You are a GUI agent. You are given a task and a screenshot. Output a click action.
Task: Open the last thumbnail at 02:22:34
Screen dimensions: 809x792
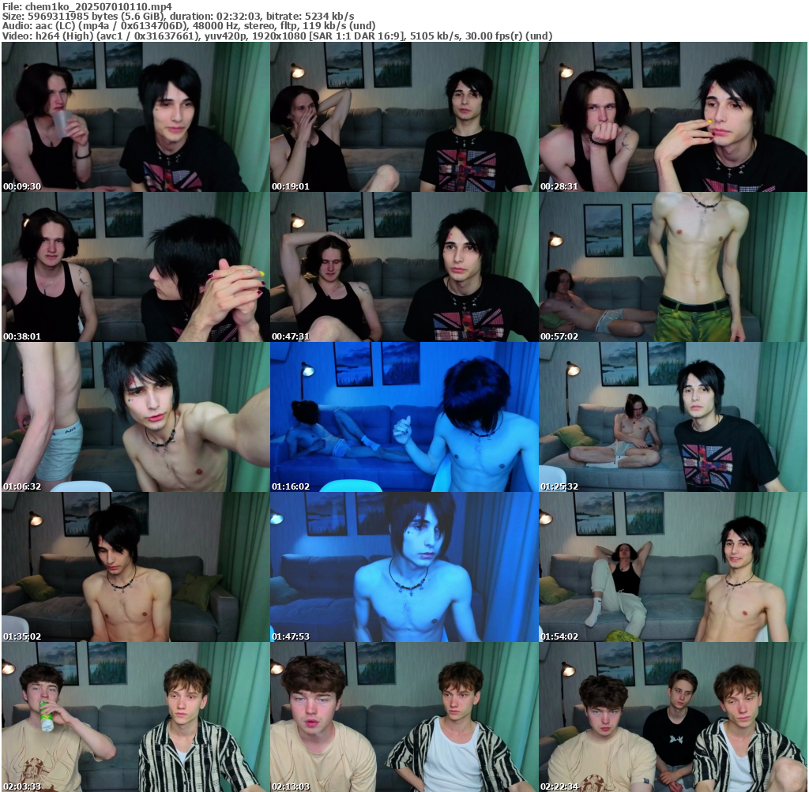pyautogui.click(x=673, y=717)
